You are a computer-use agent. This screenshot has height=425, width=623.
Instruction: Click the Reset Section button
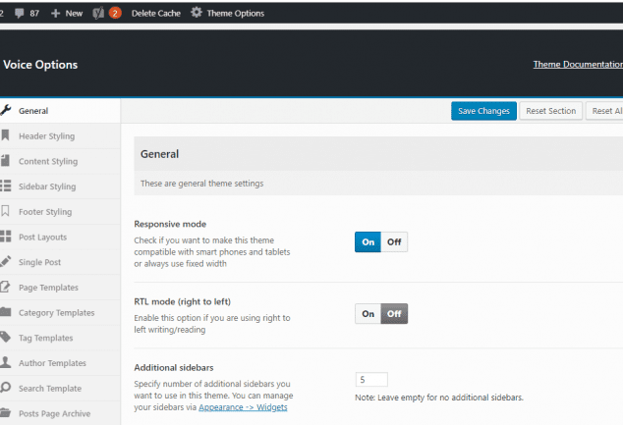[550, 111]
